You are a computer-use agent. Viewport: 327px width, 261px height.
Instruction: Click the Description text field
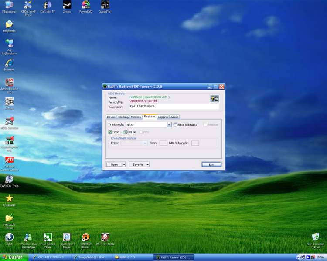(174, 107)
